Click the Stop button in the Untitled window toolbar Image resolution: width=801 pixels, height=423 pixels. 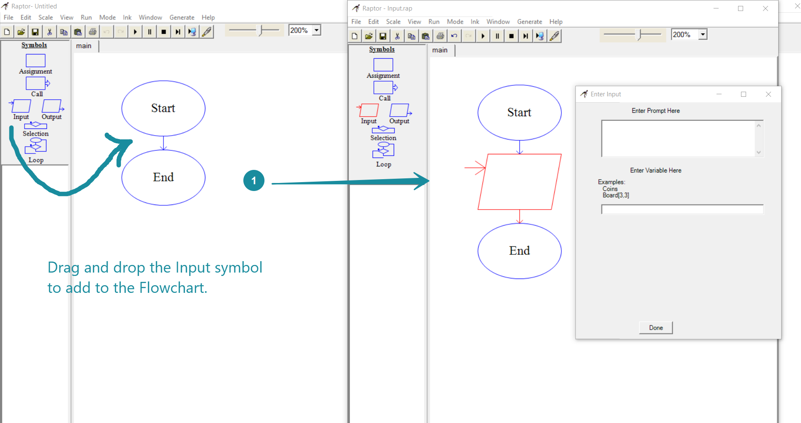pyautogui.click(x=163, y=32)
